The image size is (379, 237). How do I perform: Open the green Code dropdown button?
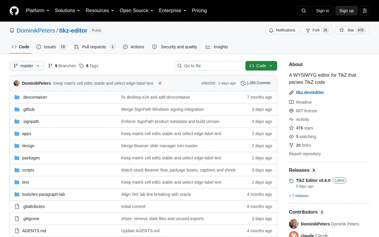coord(261,66)
